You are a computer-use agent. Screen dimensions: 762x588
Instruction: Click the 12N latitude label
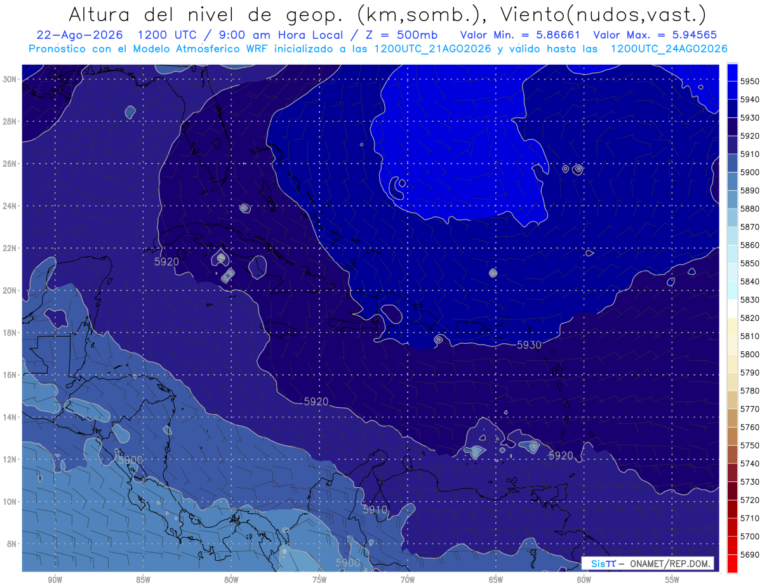point(10,459)
